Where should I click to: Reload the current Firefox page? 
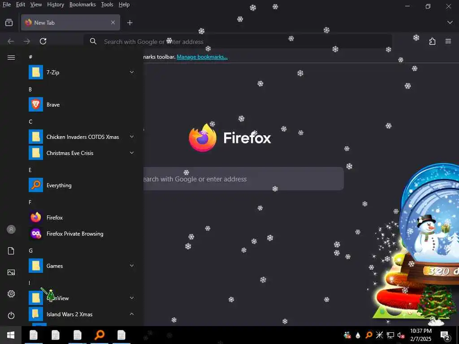(x=43, y=41)
